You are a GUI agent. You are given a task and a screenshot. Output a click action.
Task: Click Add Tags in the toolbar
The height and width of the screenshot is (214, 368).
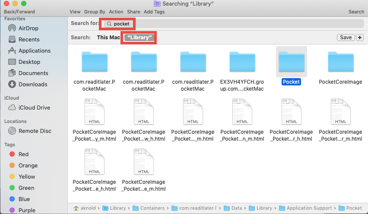tap(154, 12)
